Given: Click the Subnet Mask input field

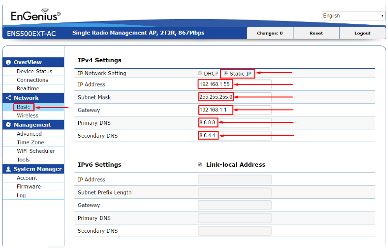Looking at the screenshot, I should click(235, 97).
